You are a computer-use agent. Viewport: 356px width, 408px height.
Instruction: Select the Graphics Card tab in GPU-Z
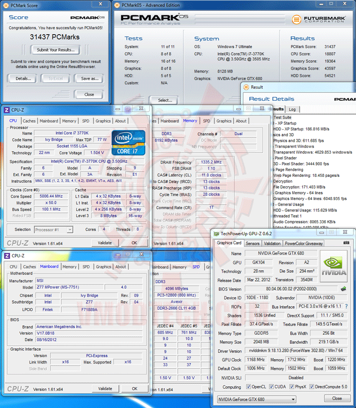[x=229, y=243]
